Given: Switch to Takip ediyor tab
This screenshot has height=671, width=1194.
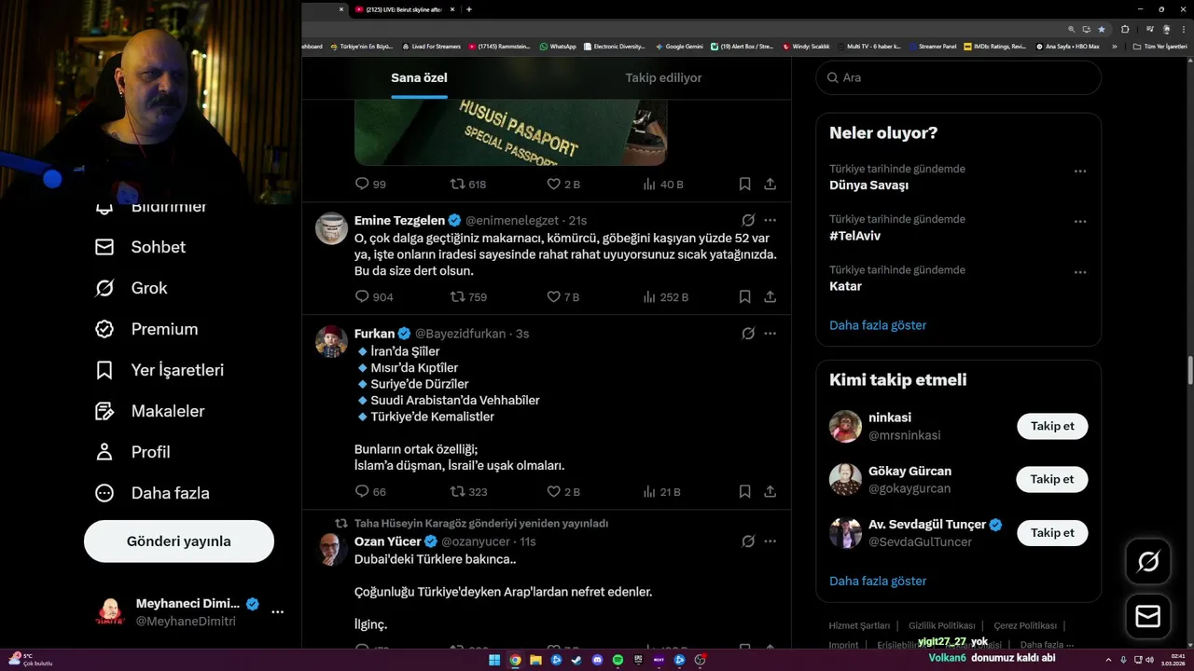Looking at the screenshot, I should point(663,77).
